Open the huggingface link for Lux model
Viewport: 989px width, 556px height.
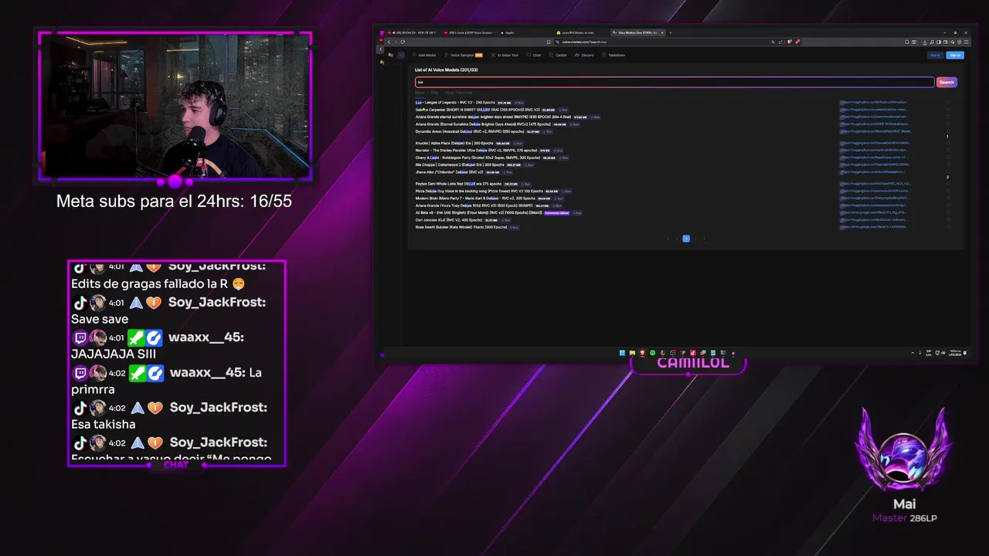pos(874,102)
